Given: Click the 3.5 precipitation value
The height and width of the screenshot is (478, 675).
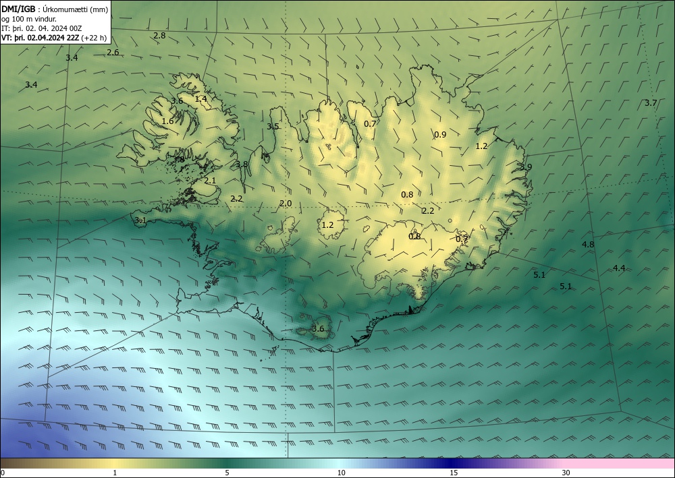Looking at the screenshot, I should click(x=273, y=126).
